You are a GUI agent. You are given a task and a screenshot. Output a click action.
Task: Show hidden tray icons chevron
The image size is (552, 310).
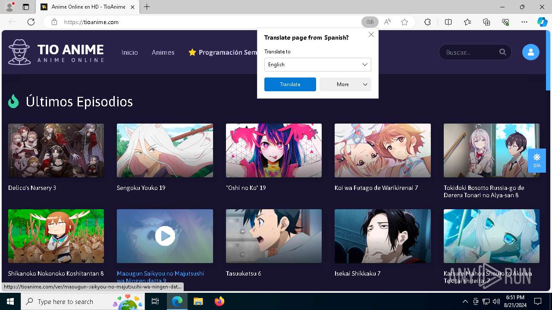[465, 301]
